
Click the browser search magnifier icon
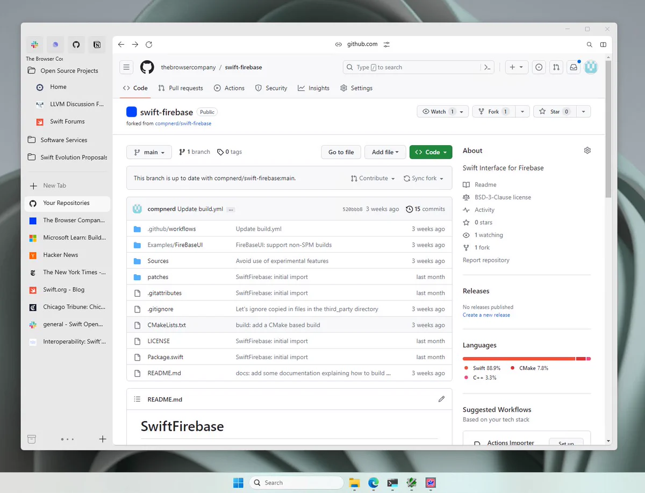[x=590, y=45]
